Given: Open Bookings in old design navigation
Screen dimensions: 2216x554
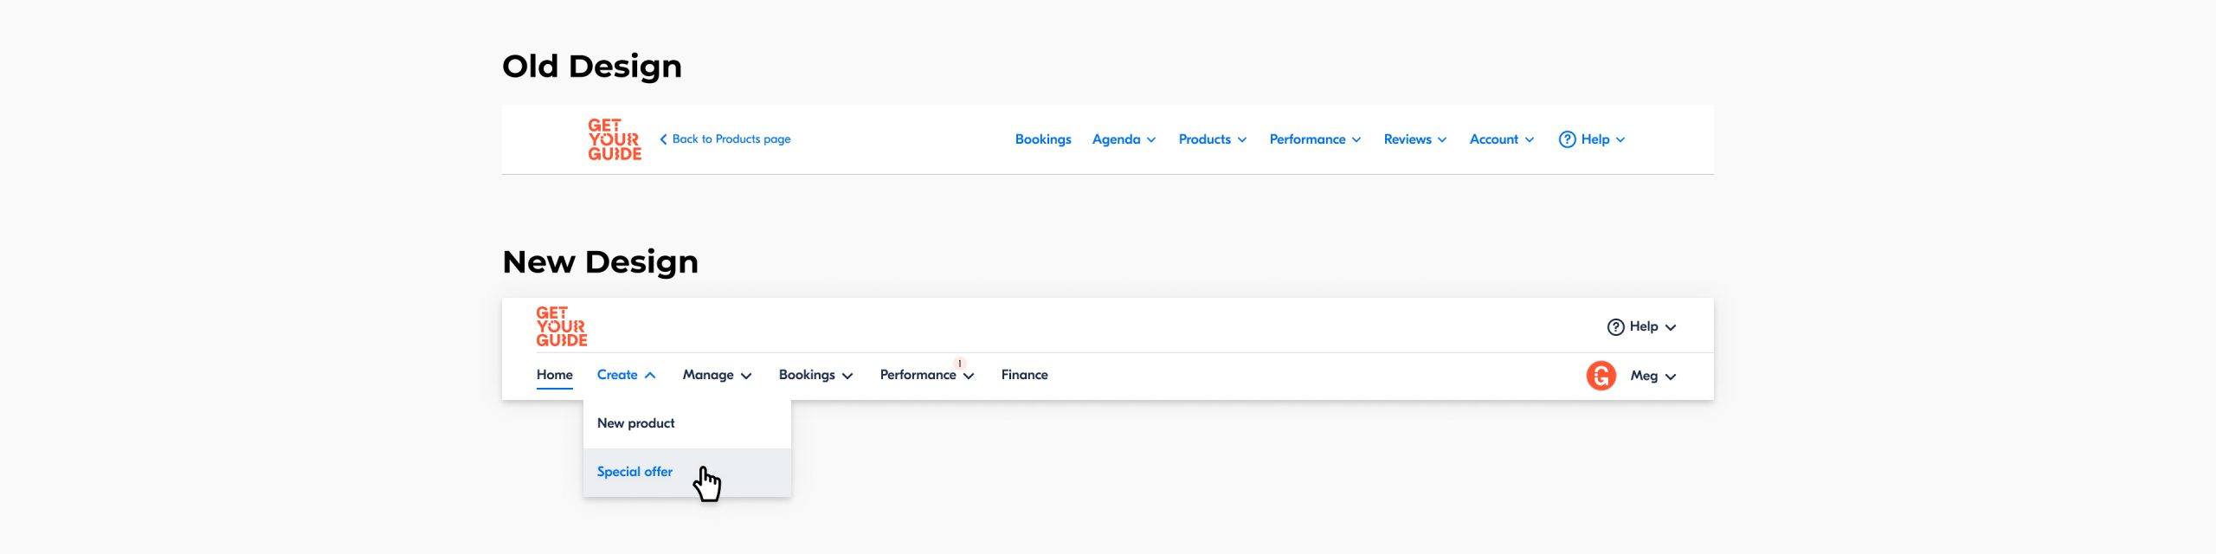Looking at the screenshot, I should click(x=1042, y=139).
